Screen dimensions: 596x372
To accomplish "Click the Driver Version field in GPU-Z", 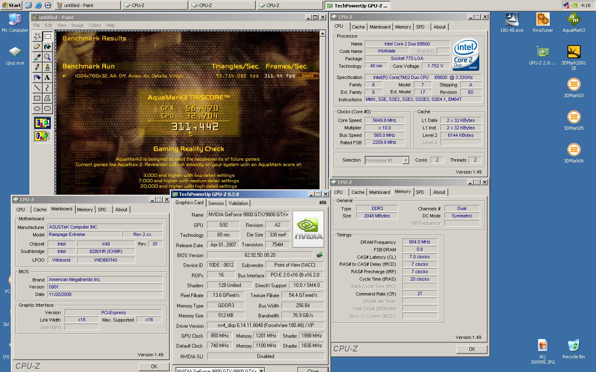I will pos(266,325).
